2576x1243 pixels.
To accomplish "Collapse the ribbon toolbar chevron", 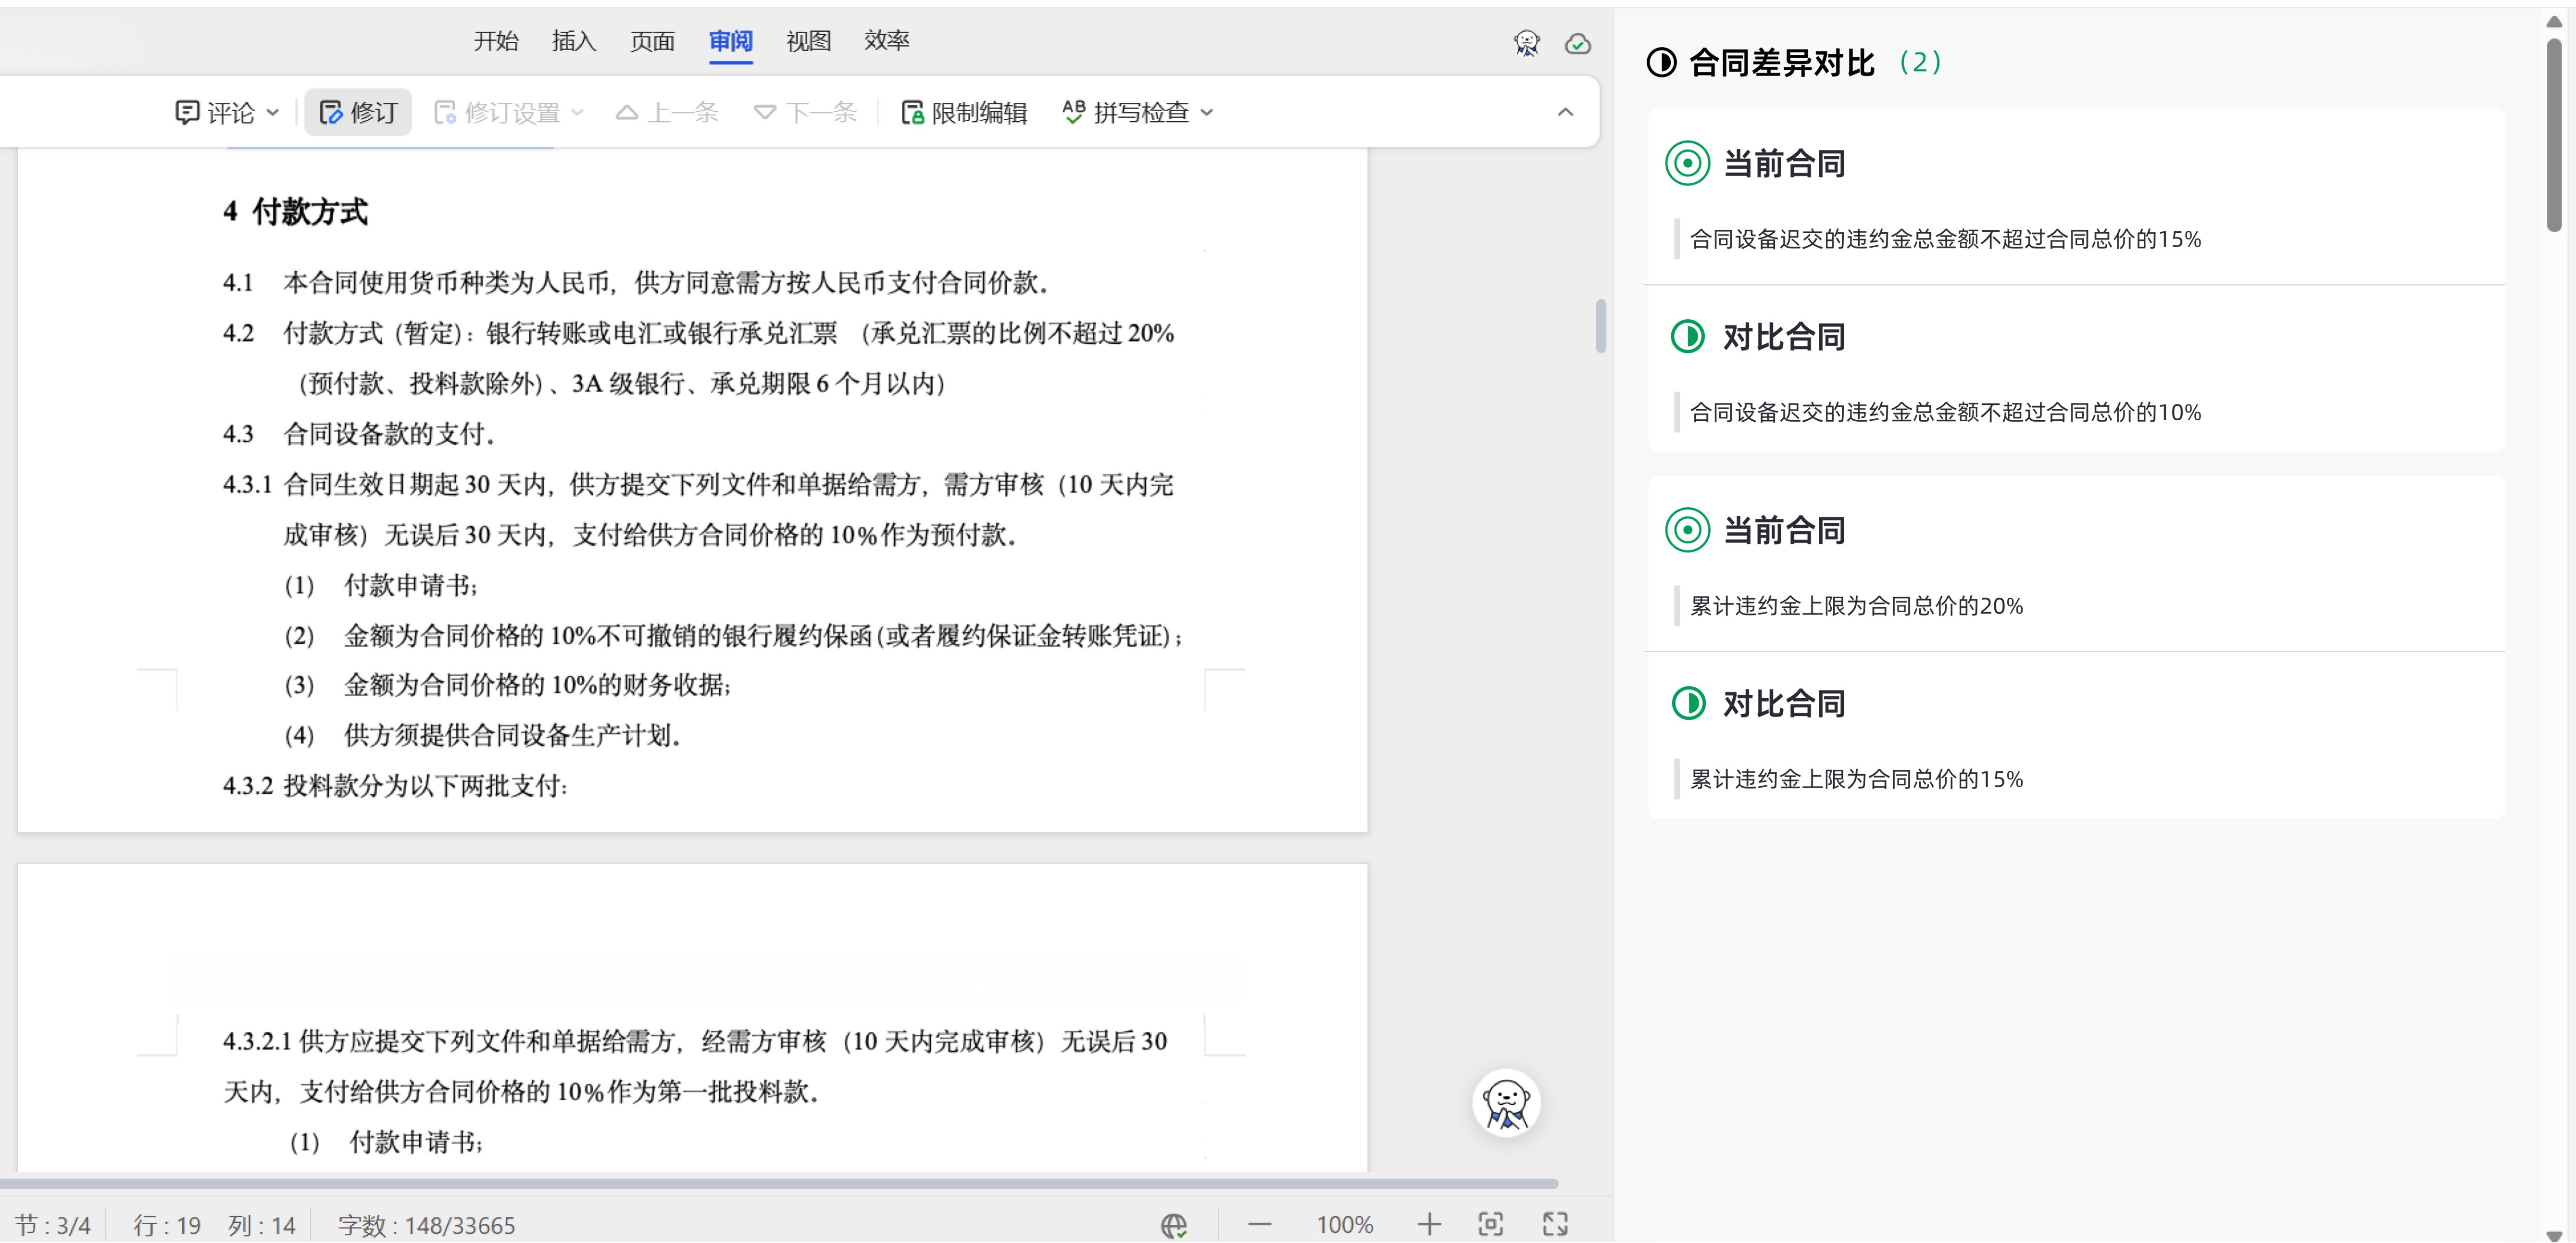I will 1565,112.
